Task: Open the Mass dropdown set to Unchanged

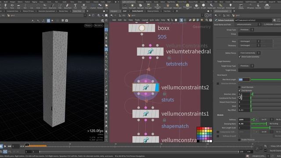Action: (x=249, y=41)
